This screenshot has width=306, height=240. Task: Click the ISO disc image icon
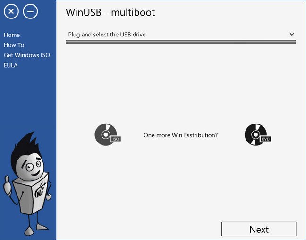click(108, 135)
